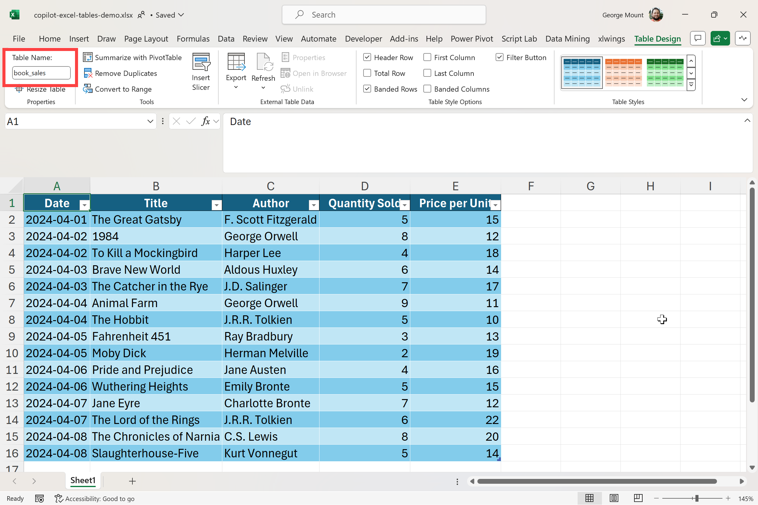
Task: Expand the Export dropdown menu
Action: pyautogui.click(x=236, y=87)
